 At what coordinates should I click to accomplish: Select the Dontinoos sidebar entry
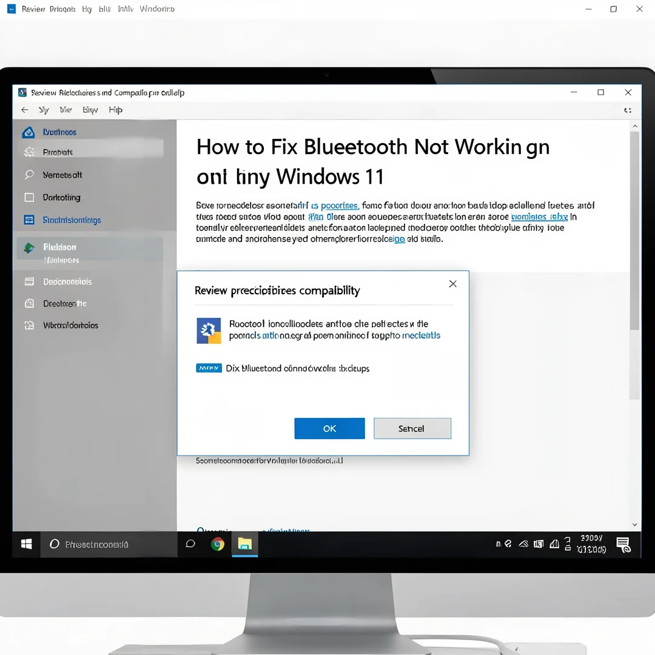click(x=59, y=132)
